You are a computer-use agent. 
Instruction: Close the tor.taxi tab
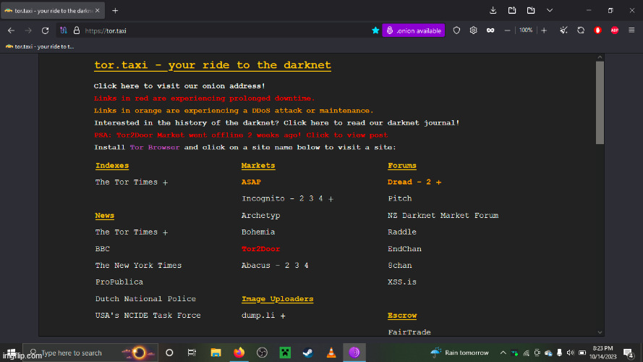click(97, 11)
